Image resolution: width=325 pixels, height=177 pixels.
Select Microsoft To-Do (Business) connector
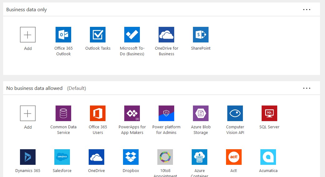tap(132, 35)
